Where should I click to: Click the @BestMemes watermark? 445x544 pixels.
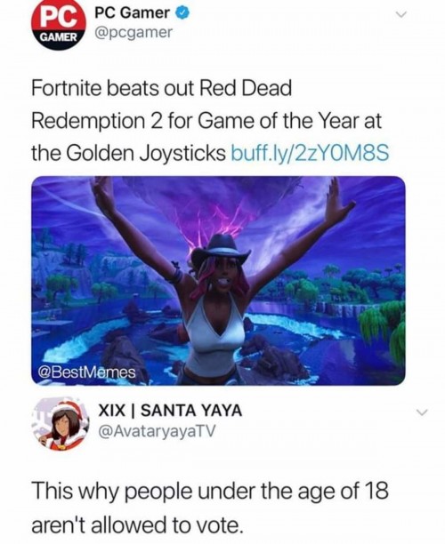tap(87, 372)
